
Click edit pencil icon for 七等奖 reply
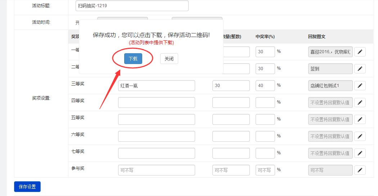[x=360, y=153]
